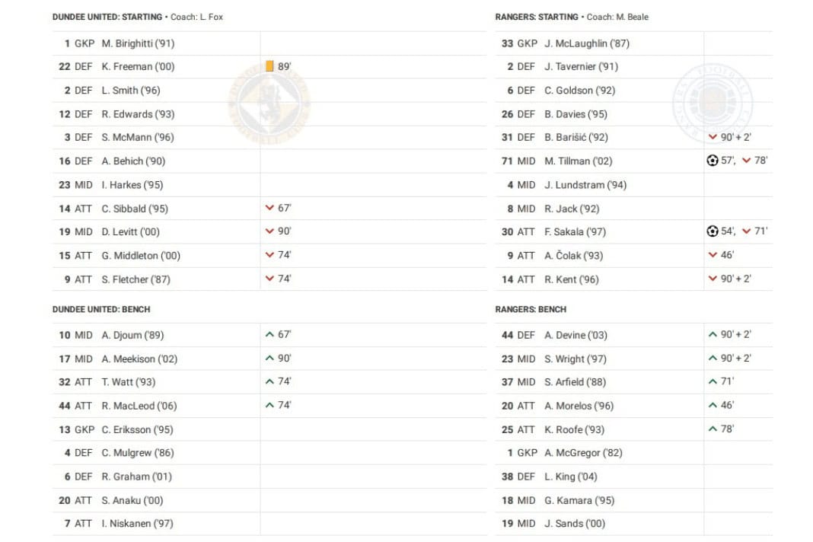Viewport: 813px width, 542px height.
Task: Click the substituted-on arrow for K. Roofe
Action: [713, 429]
